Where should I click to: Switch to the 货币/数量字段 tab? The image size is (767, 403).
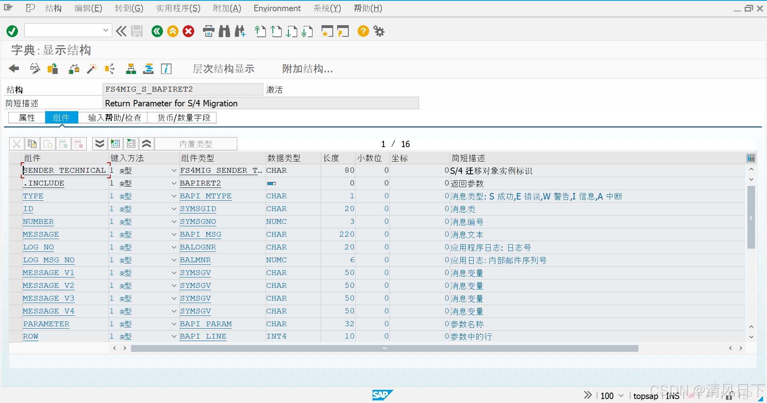coord(184,118)
